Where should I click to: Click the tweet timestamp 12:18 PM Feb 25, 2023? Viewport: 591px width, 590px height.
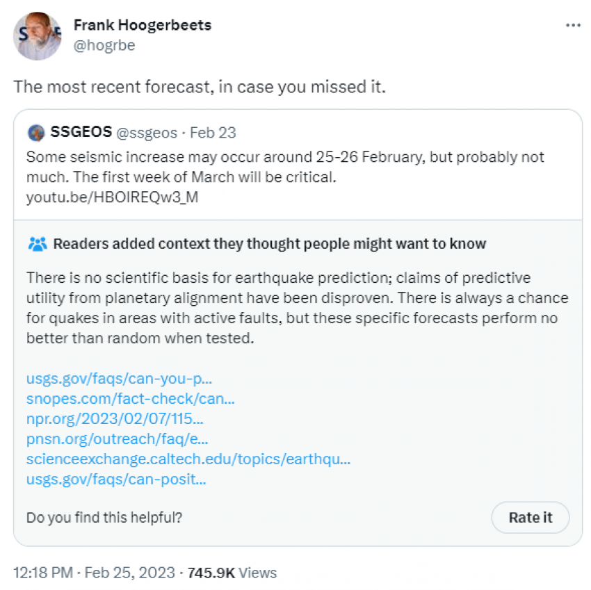pos(93,573)
